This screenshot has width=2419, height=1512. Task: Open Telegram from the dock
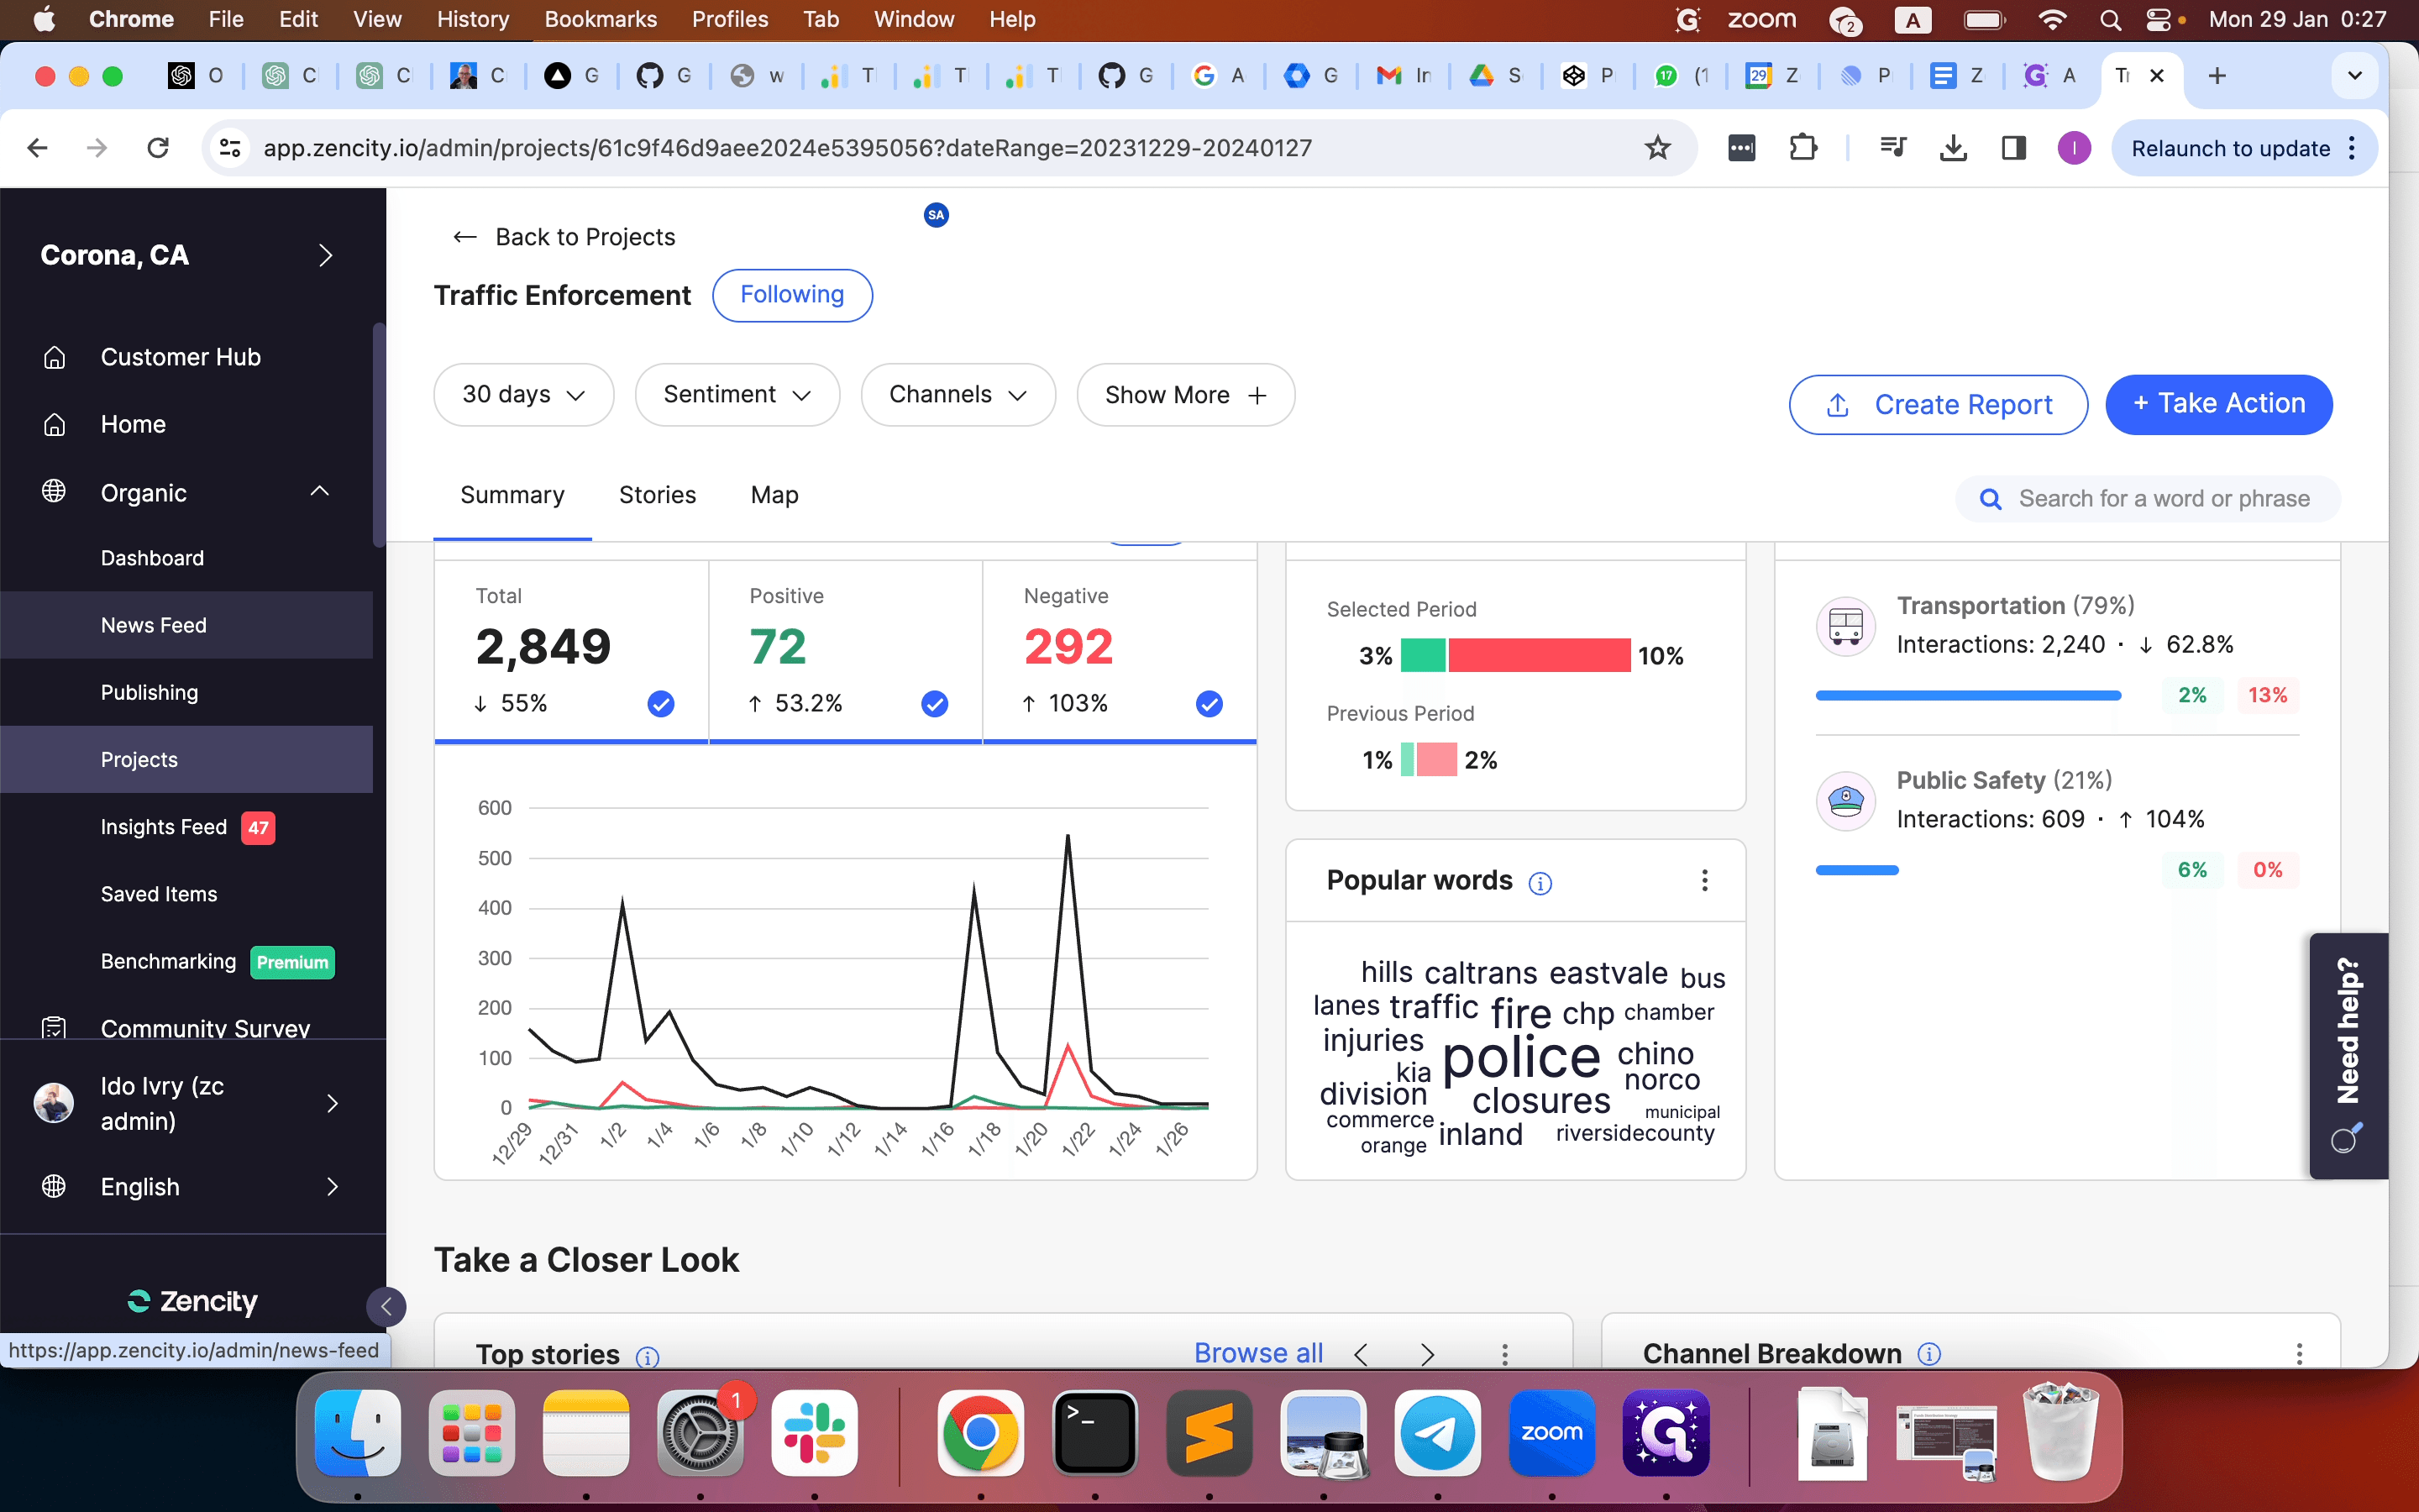tap(1437, 1432)
